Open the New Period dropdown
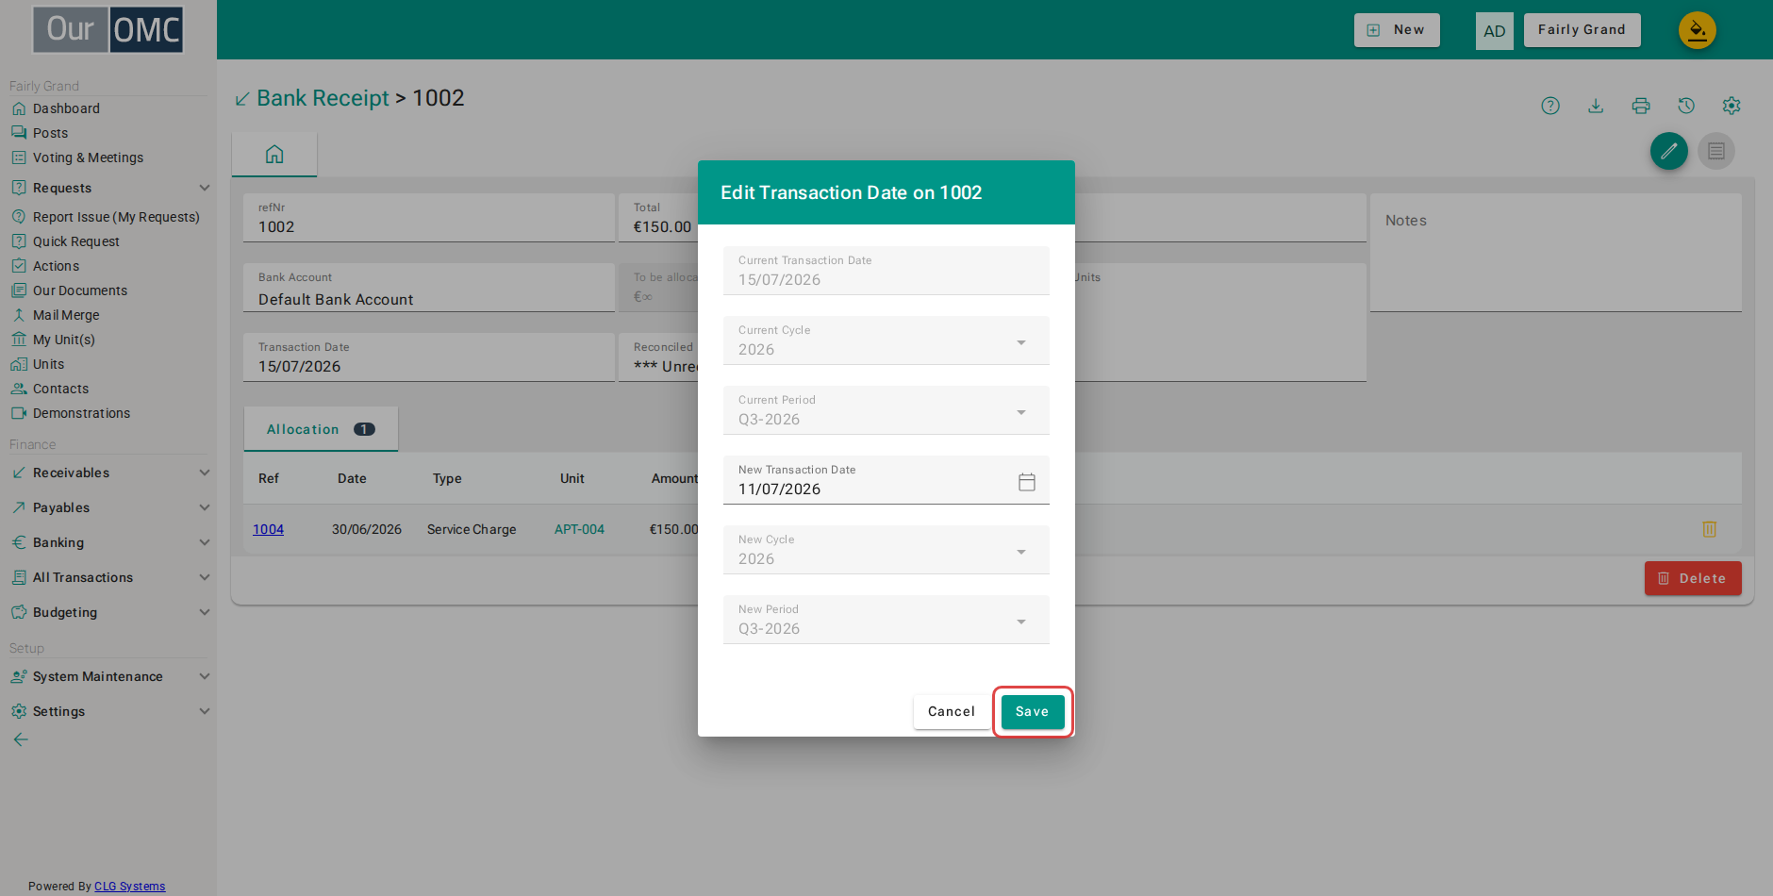The image size is (1773, 896). point(886,620)
